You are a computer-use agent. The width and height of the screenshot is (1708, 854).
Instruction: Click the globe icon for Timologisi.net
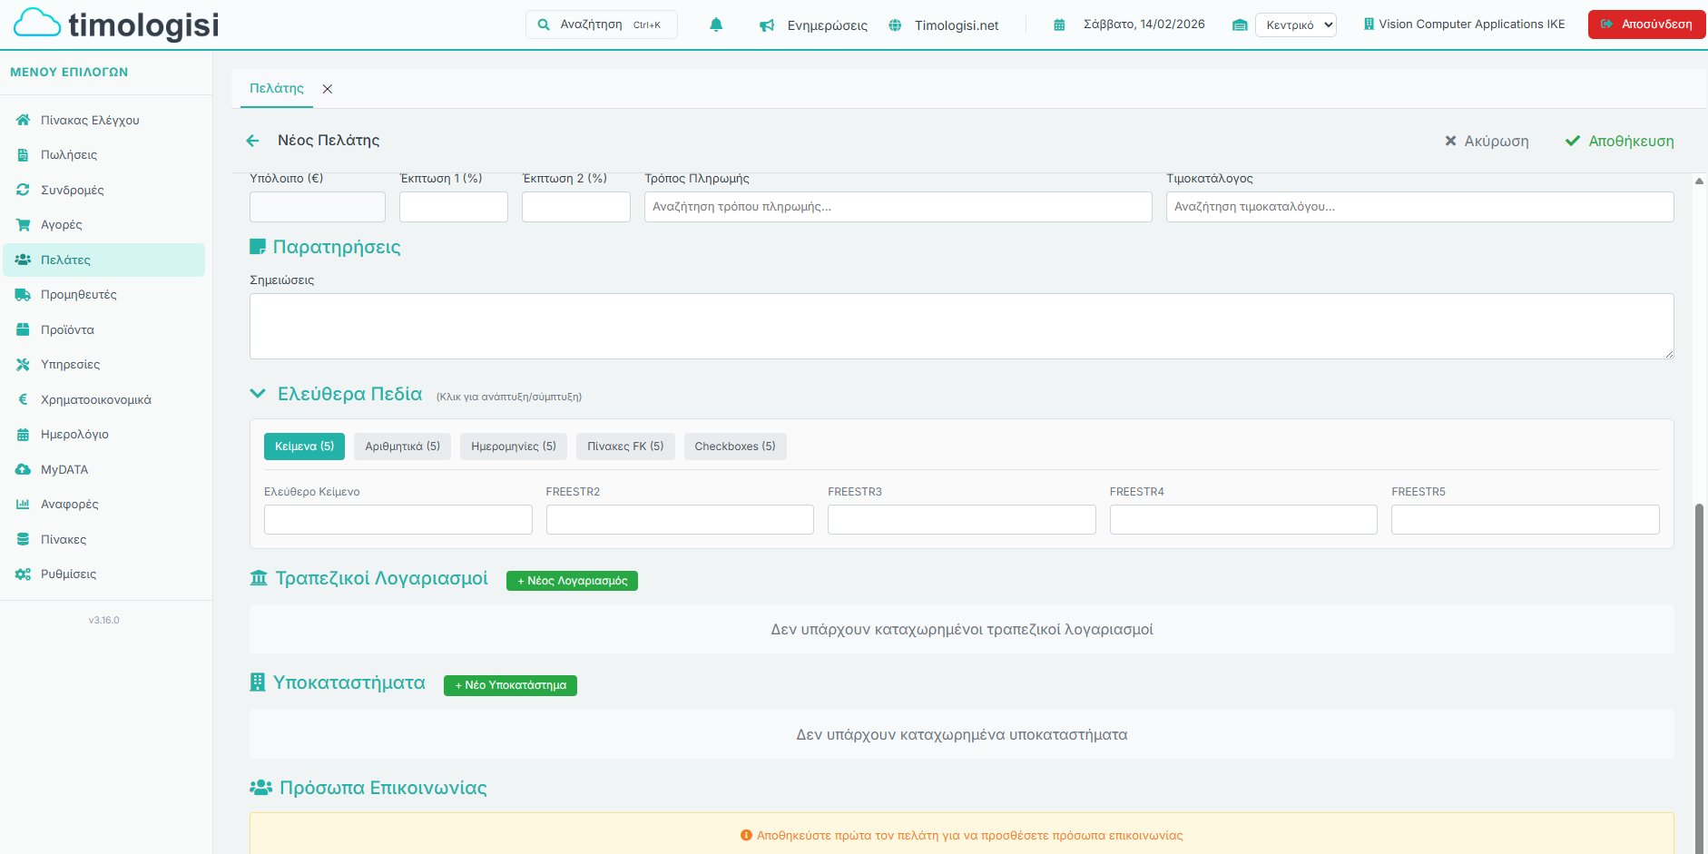click(895, 25)
